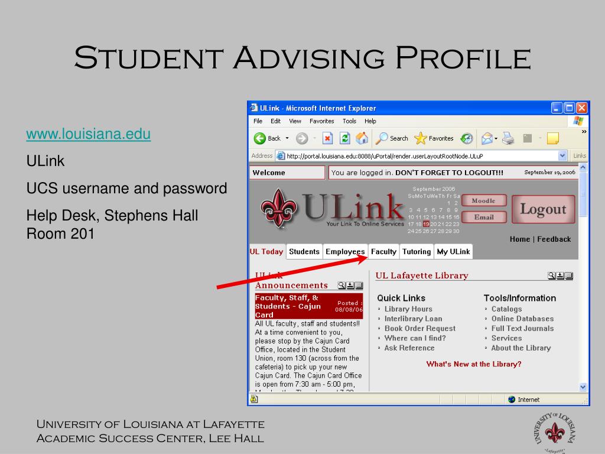Click the Moodle button
605x454 pixels.
click(x=483, y=201)
